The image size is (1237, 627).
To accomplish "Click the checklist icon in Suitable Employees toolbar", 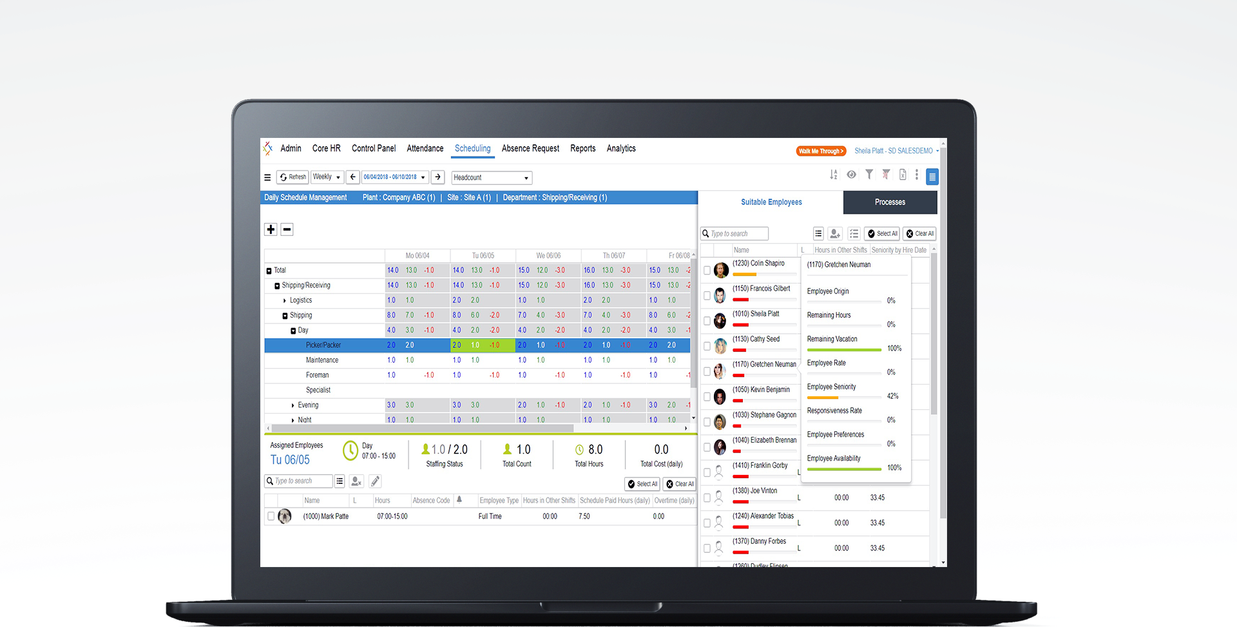I will tap(854, 234).
